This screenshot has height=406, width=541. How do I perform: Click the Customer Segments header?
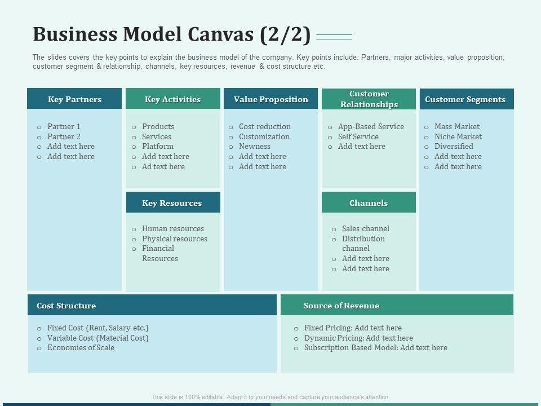point(465,99)
